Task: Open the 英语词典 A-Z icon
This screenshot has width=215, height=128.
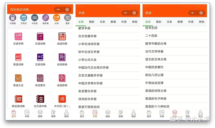Action: point(18,57)
